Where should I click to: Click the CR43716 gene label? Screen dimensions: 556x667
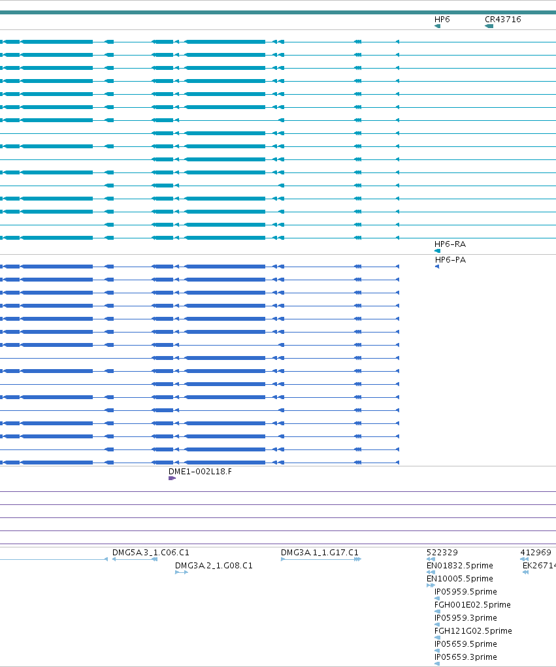coord(503,20)
